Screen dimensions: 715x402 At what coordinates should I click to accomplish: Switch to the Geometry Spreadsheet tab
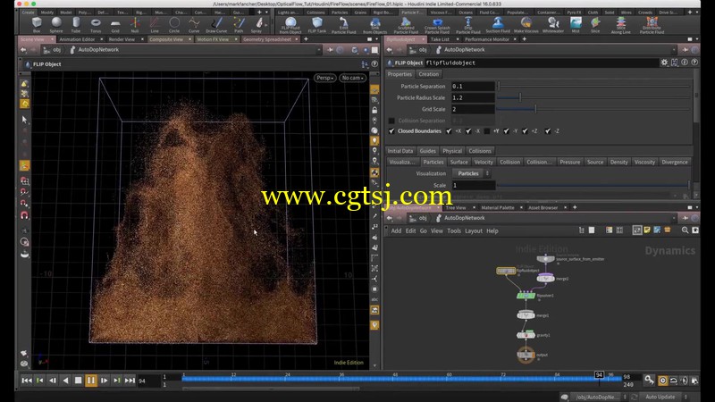click(267, 39)
